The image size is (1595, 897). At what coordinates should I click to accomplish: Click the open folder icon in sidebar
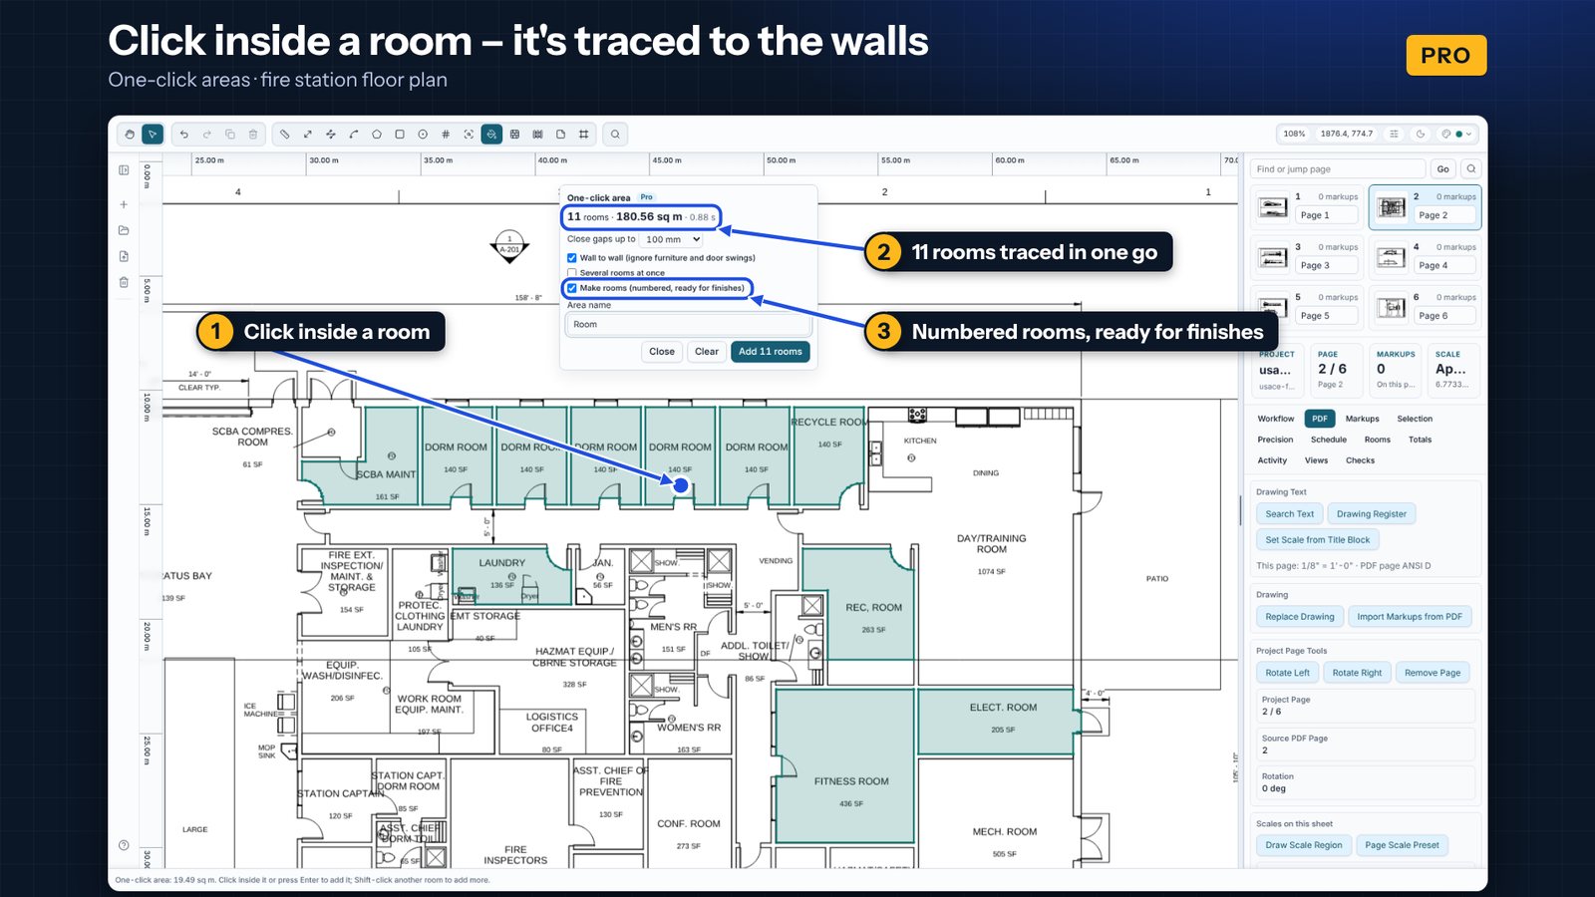[x=124, y=230]
